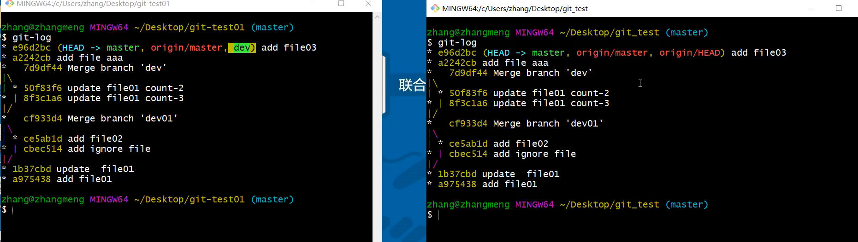Click the git-test01 window title bar text
This screenshot has width=858, height=242.
click(93, 4)
